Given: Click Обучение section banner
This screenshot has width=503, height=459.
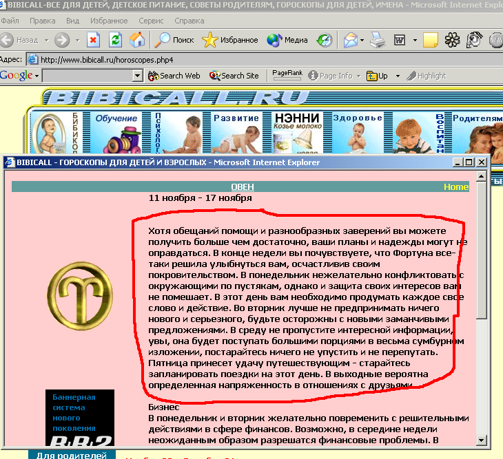Looking at the screenshot, I should pyautogui.click(x=116, y=132).
